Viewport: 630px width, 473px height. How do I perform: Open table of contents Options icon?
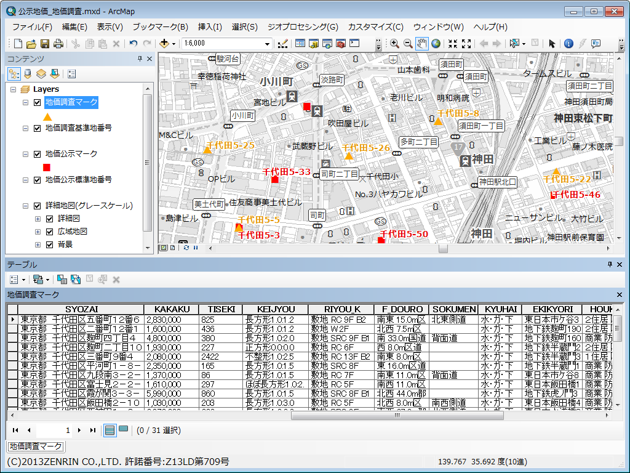tap(72, 74)
